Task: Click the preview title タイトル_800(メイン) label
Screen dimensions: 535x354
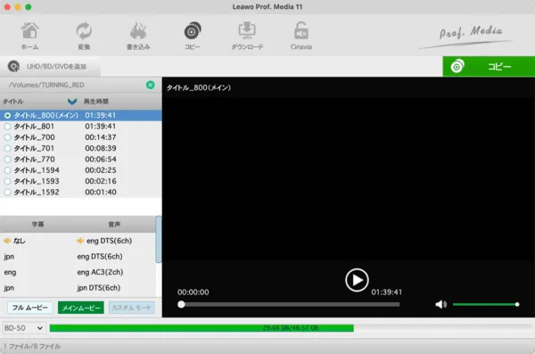Action: click(199, 87)
